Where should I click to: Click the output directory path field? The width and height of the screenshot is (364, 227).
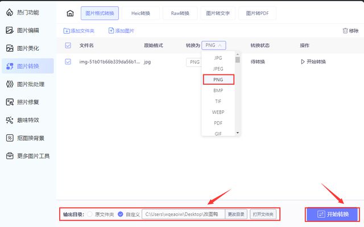pyautogui.click(x=183, y=214)
